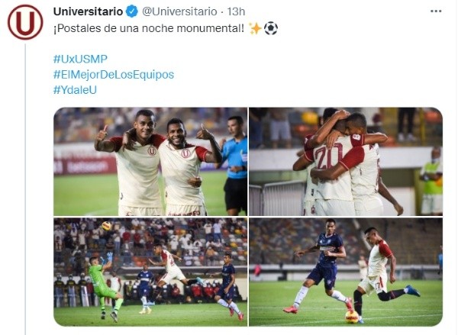Viewport: 458px width, 335px height.
Task: Open the #ElMejorDeLosEquipos hashtag
Action: (x=114, y=75)
